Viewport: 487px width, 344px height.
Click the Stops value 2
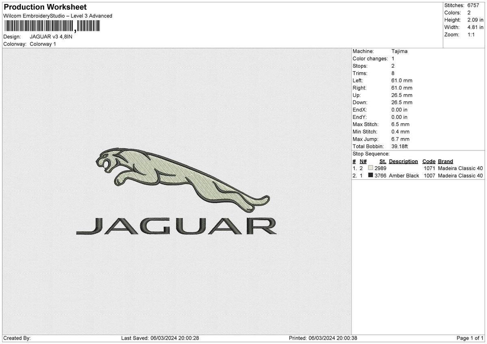click(x=393, y=66)
